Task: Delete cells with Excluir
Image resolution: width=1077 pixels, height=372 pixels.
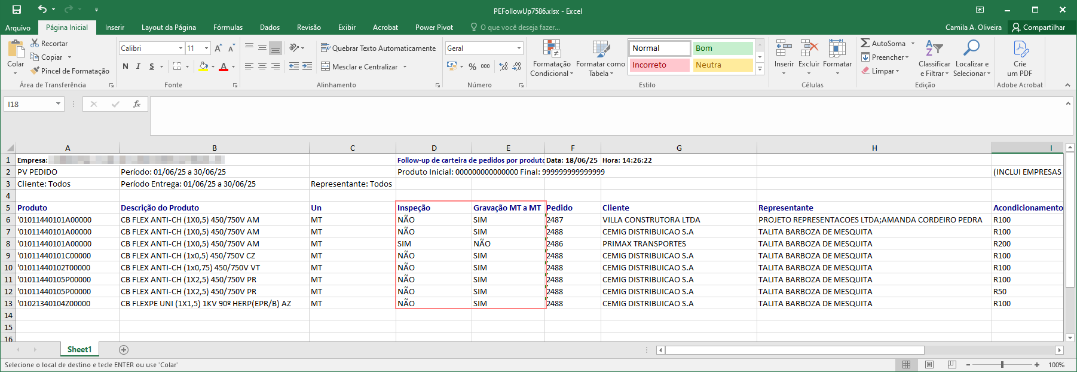Action: click(809, 58)
